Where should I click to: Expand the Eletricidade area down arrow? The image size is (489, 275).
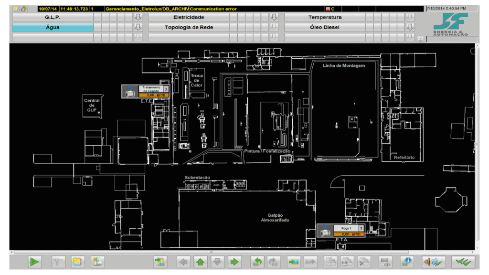[274, 17]
